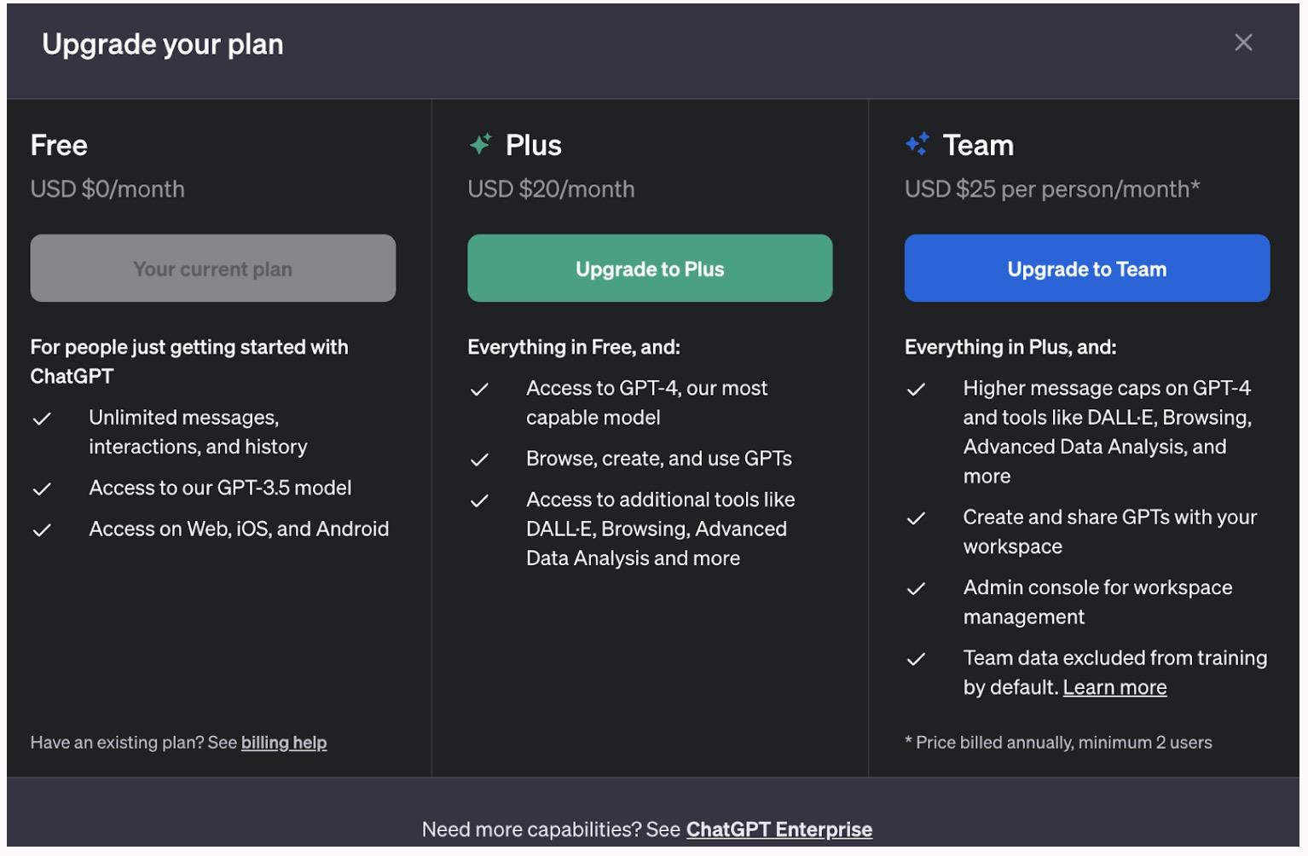
Task: Open the Learn more link
Action: click(x=1114, y=687)
